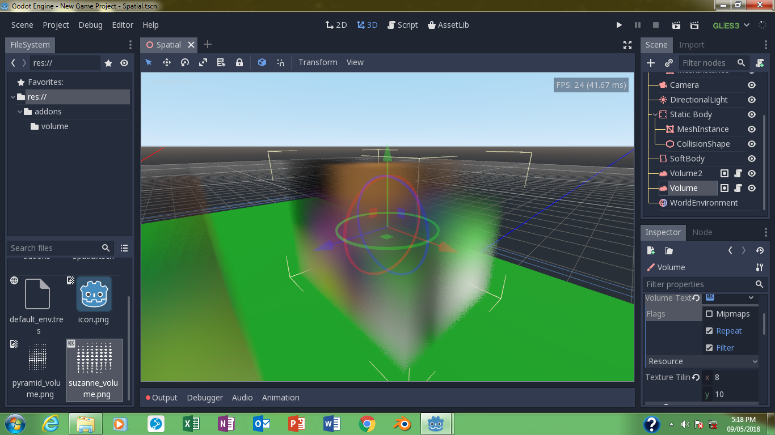Viewport: 775px width, 435px height.
Task: Toggle Static Body node visibility
Action: [x=752, y=114]
